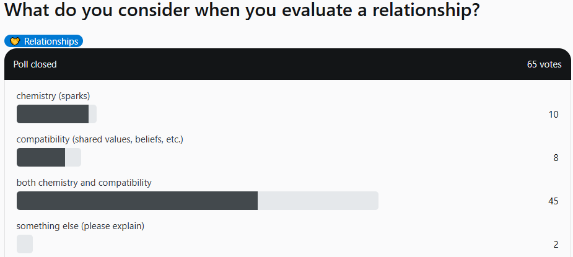Click the "65 votes" total count
Image resolution: width=573 pixels, height=257 pixels.
click(544, 64)
